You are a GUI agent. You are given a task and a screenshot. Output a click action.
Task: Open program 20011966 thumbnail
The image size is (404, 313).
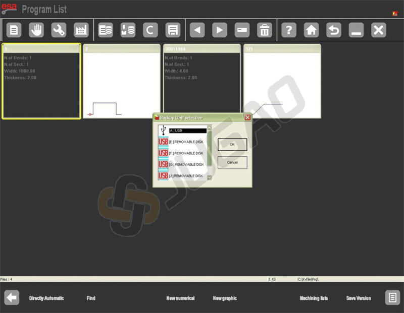click(201, 82)
